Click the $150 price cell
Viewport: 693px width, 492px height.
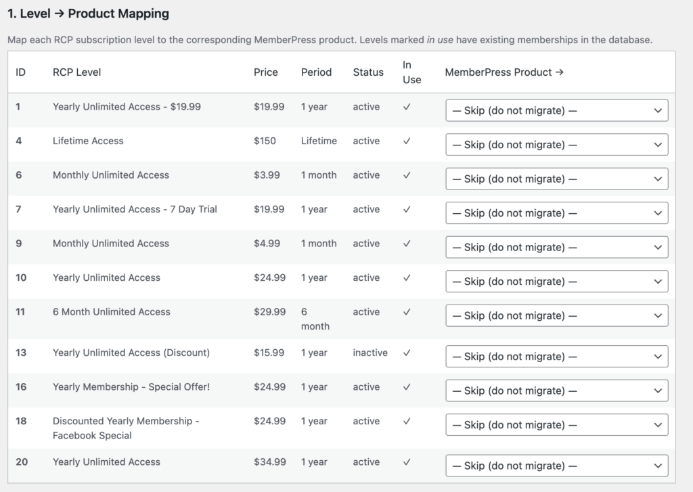pyautogui.click(x=265, y=141)
